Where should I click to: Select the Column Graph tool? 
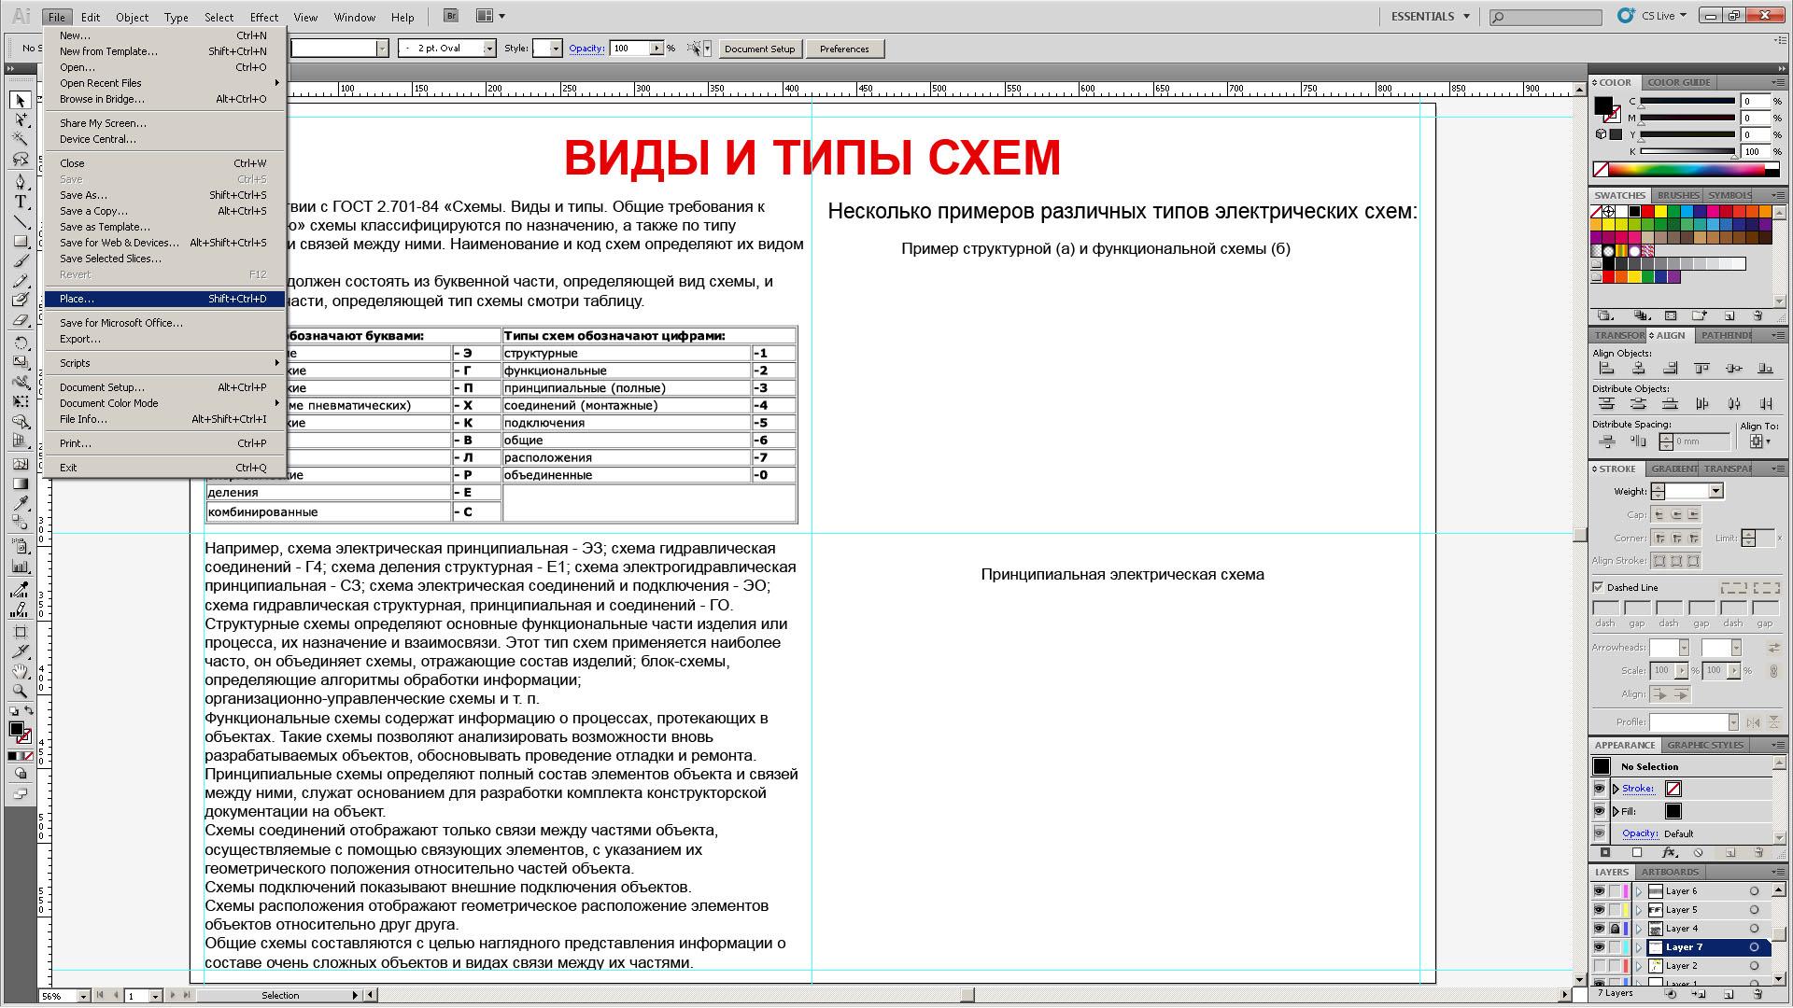coord(21,566)
